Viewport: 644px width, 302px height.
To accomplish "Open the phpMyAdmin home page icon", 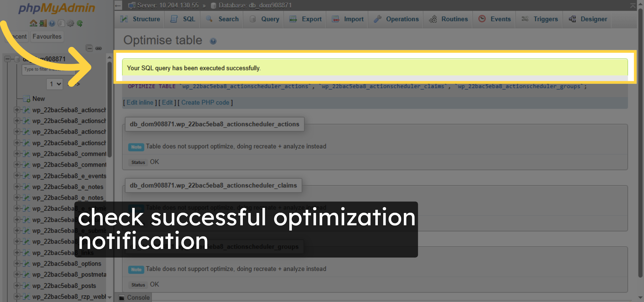I will tap(33, 23).
